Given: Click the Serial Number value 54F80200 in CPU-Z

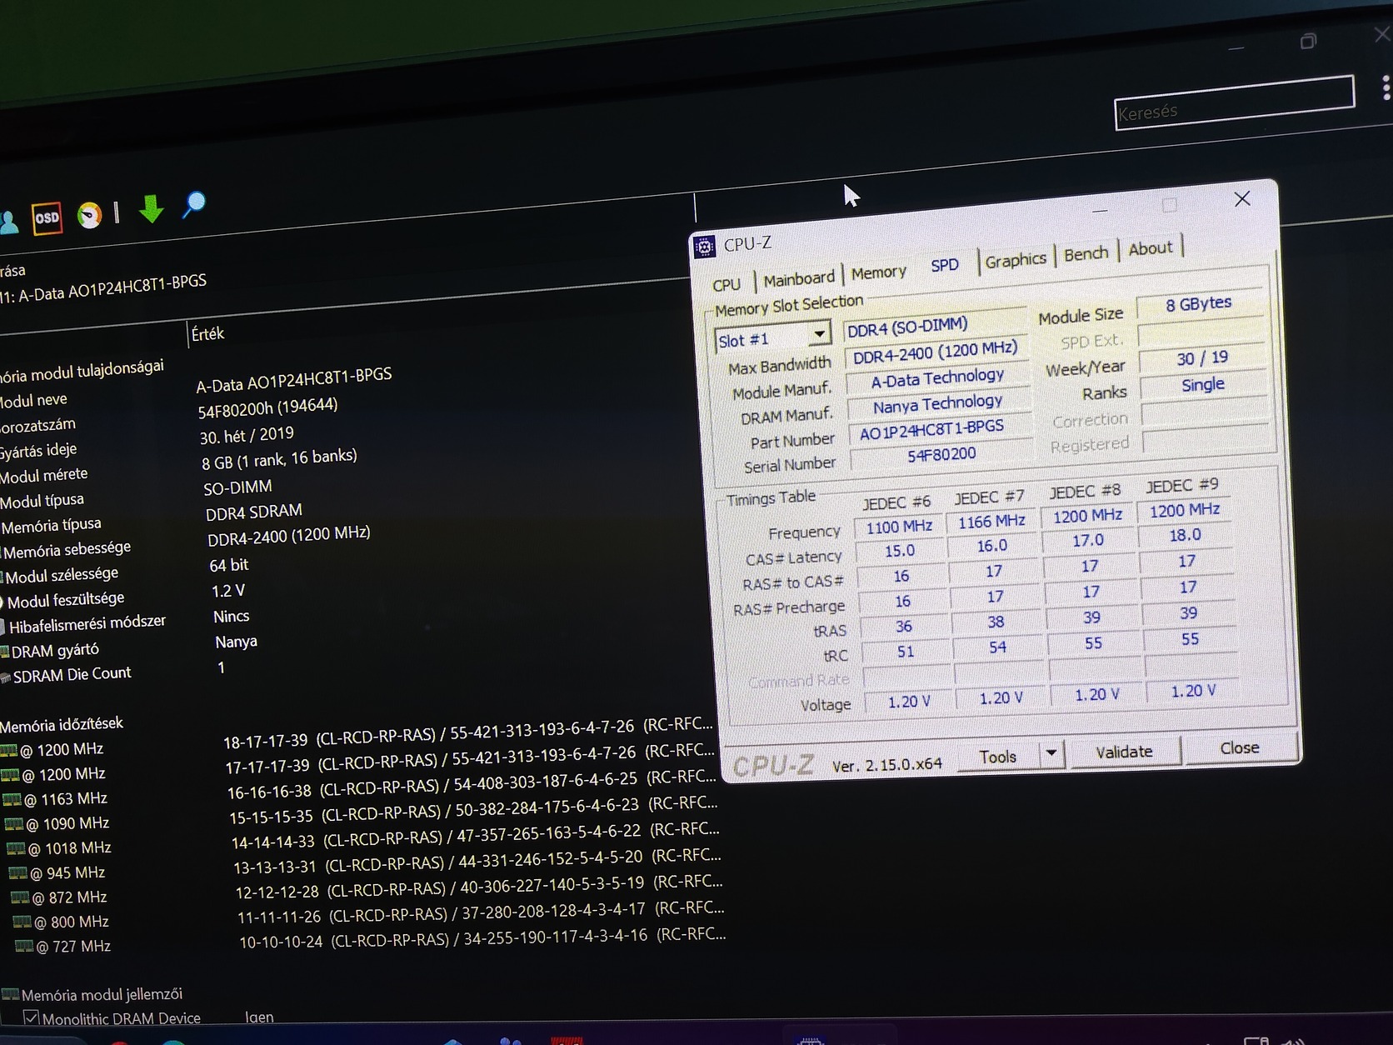Looking at the screenshot, I should tap(941, 454).
